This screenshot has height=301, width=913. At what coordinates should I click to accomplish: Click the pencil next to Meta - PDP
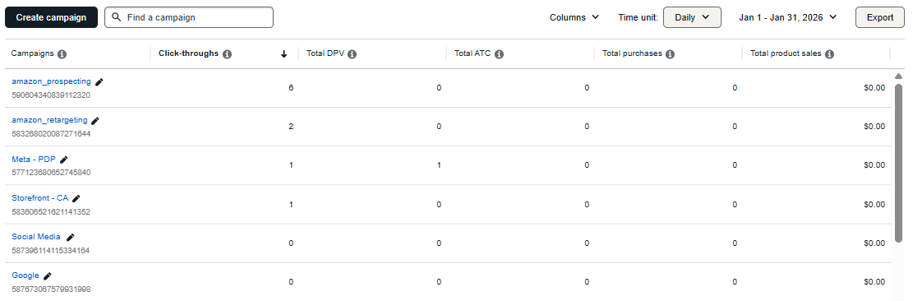(64, 160)
